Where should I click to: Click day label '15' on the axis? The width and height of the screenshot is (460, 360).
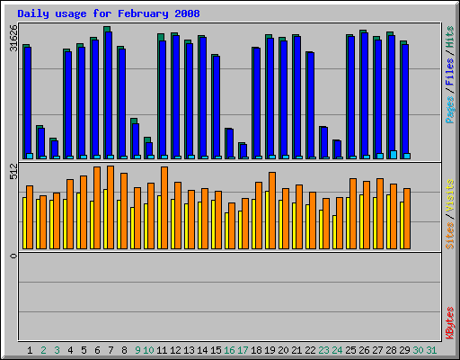tap(216, 350)
